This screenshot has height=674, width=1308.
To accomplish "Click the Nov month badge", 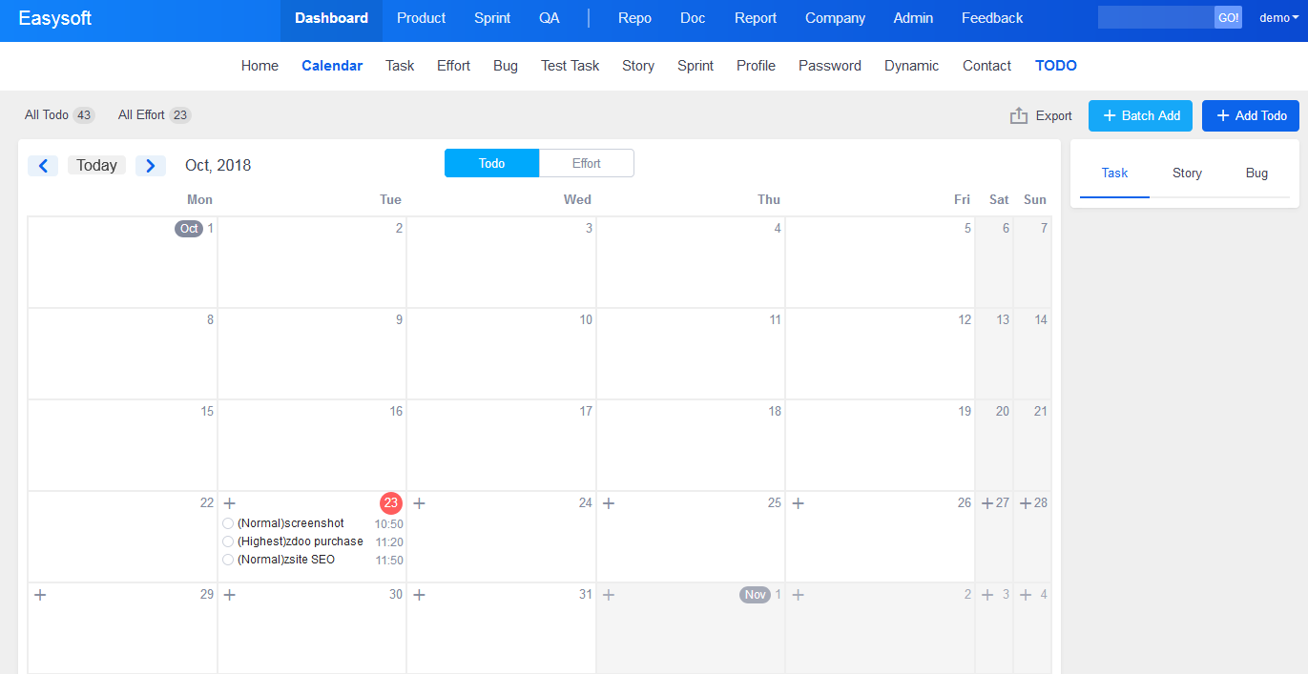I will pyautogui.click(x=755, y=595).
